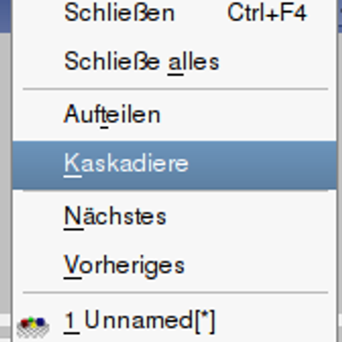This screenshot has height=342, width=342.
Task: Close all windows with Schließe alles
Action: pyautogui.click(x=174, y=62)
